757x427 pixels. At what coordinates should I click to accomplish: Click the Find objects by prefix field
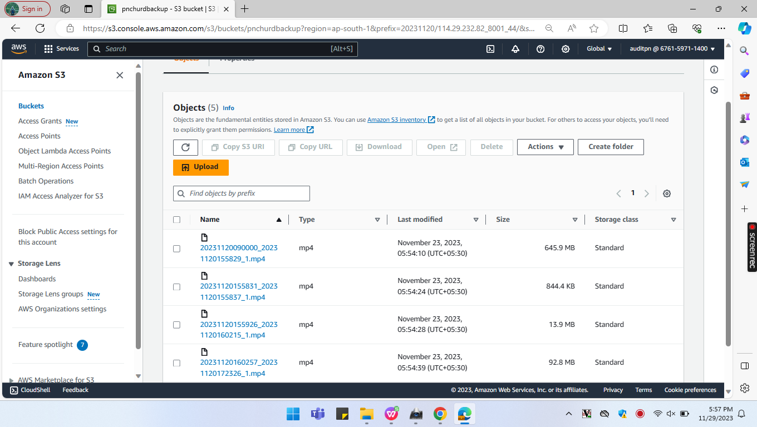[x=242, y=193]
